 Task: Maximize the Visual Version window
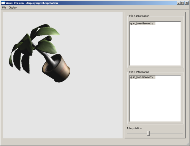pyautogui.click(x=182, y=3)
